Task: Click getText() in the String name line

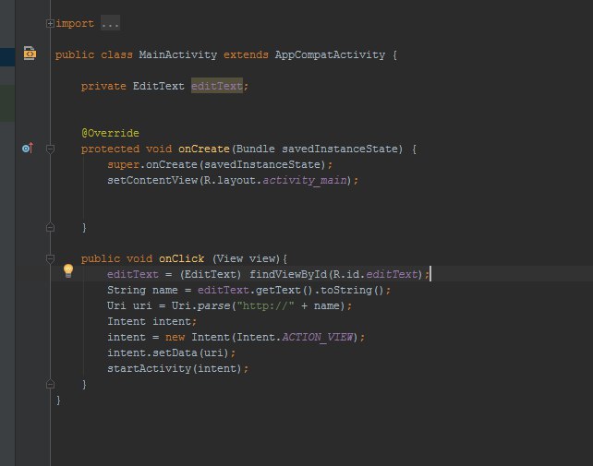Action: pos(284,291)
